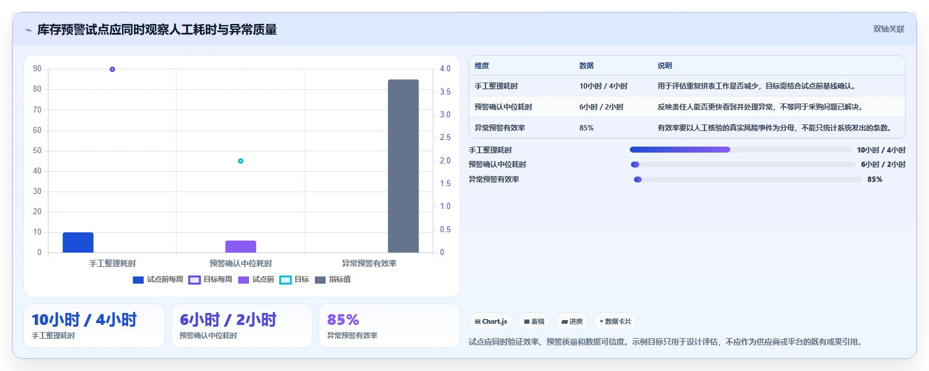Click 手工整理耗时 in the table's first row

496,86
